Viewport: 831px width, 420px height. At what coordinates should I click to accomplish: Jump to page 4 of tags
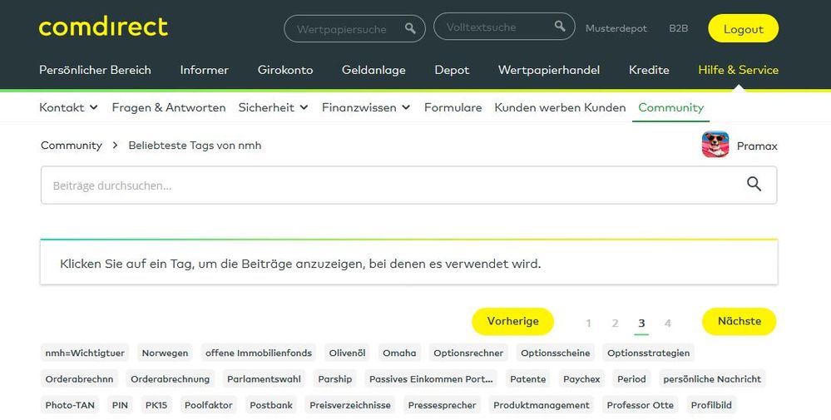coord(668,324)
